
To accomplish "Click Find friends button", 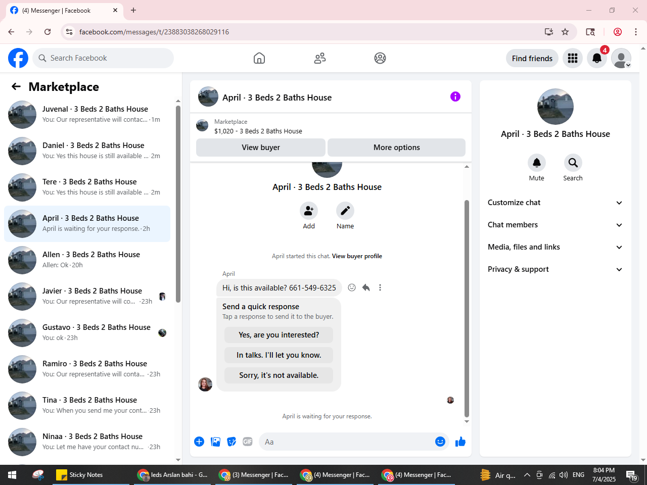I will coord(532,58).
